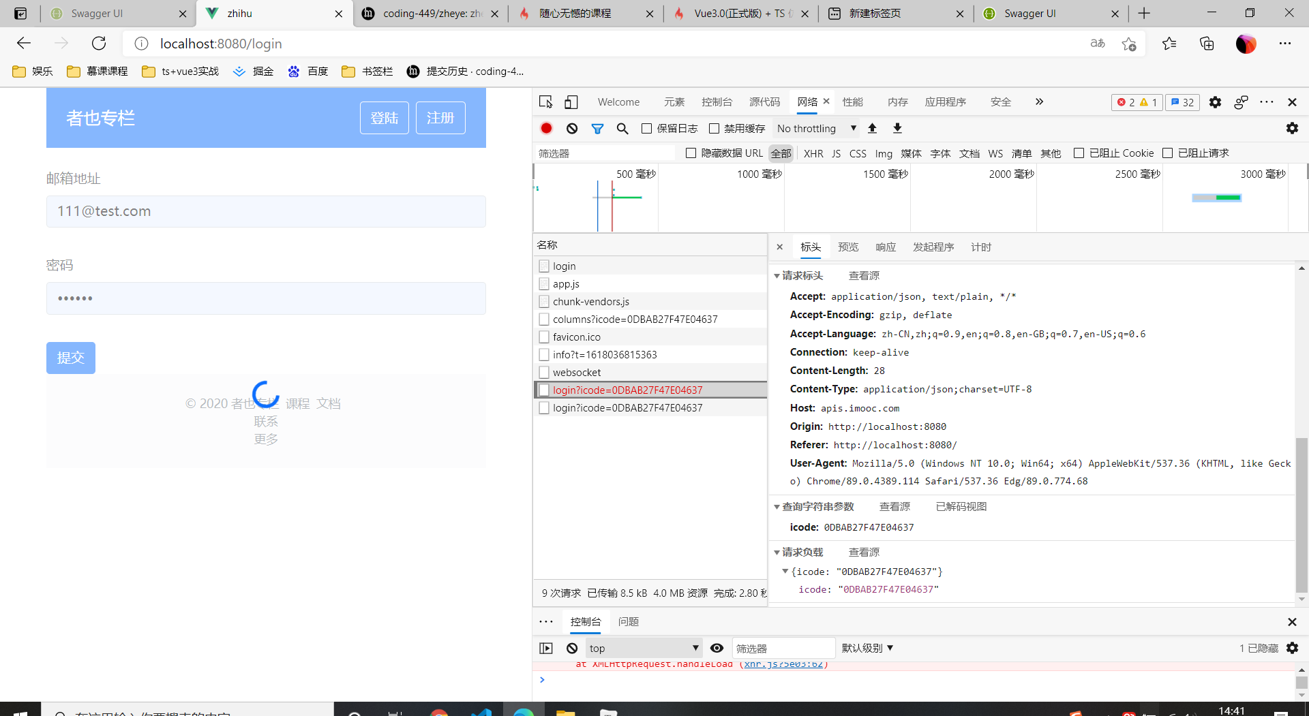Import HAR file with upload arrow
The image size is (1309, 716).
coord(872,128)
